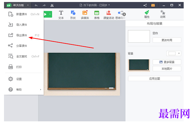Click the 应用主题 button
Viewport: 196px width, 124px height.
pos(154,79)
